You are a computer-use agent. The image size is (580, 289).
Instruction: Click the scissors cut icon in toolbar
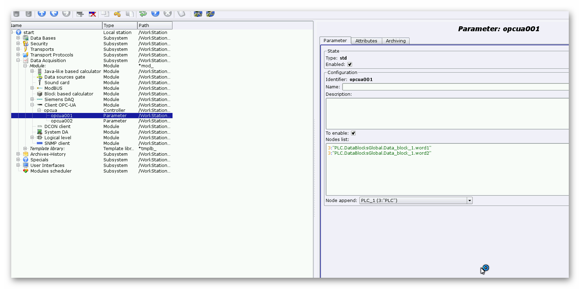[x=117, y=14]
